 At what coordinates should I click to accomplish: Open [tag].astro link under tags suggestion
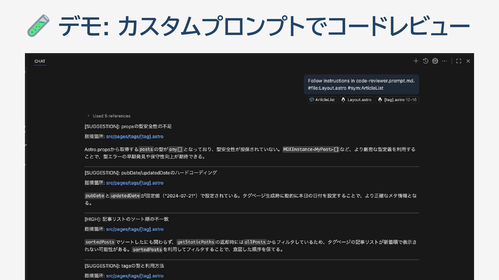point(135,276)
